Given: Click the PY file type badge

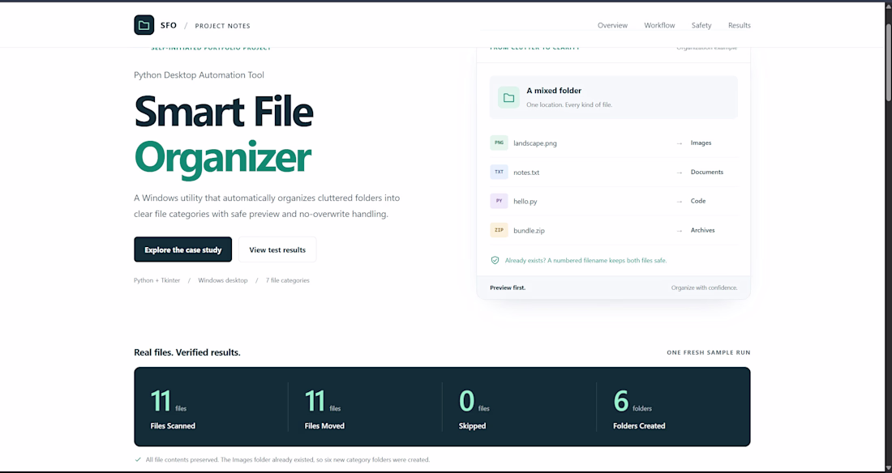Looking at the screenshot, I should (x=499, y=201).
